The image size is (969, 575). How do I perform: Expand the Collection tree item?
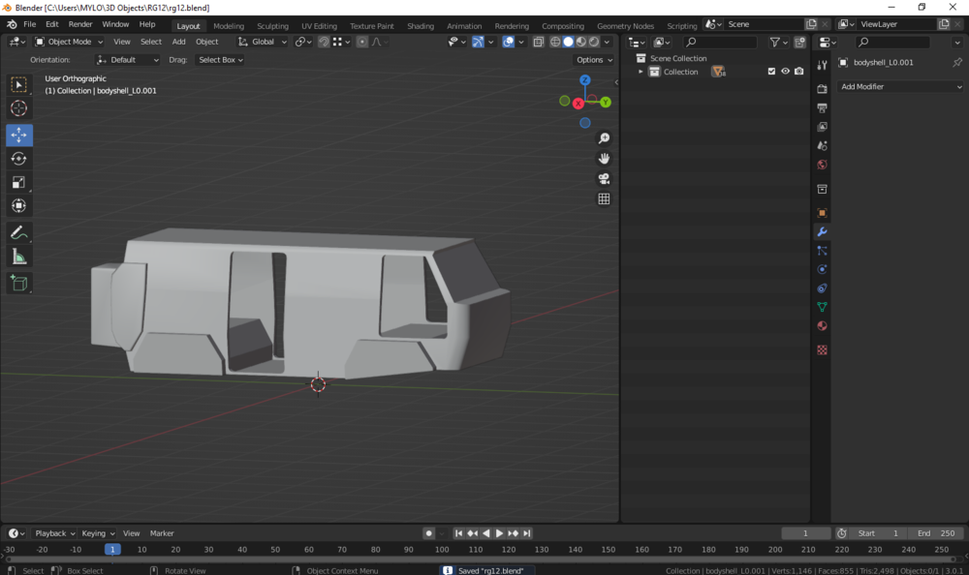coord(641,72)
